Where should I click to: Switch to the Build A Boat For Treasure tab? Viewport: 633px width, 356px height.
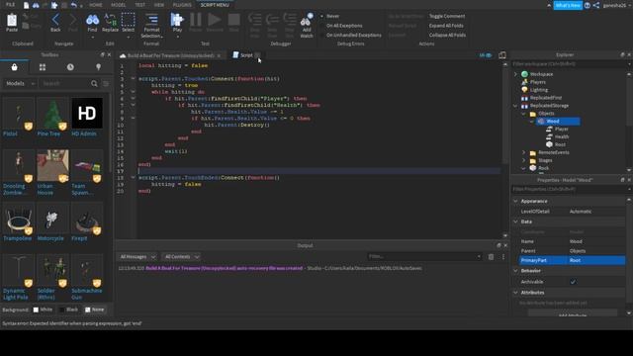(x=170, y=55)
